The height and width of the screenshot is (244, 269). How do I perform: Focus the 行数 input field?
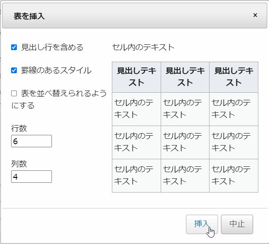[x=32, y=141]
